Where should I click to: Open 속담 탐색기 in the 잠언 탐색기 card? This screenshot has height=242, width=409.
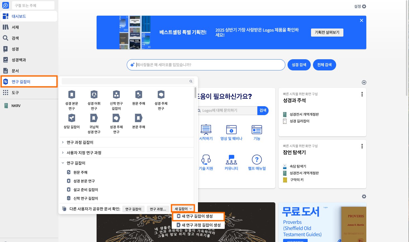tap(295, 166)
